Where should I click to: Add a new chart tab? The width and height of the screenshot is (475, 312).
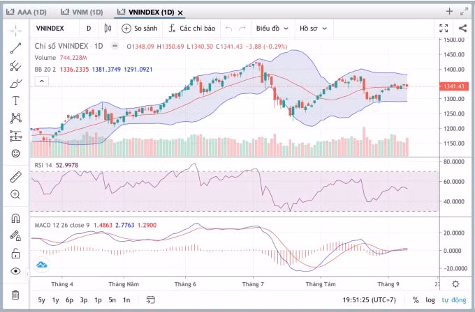coord(449,11)
